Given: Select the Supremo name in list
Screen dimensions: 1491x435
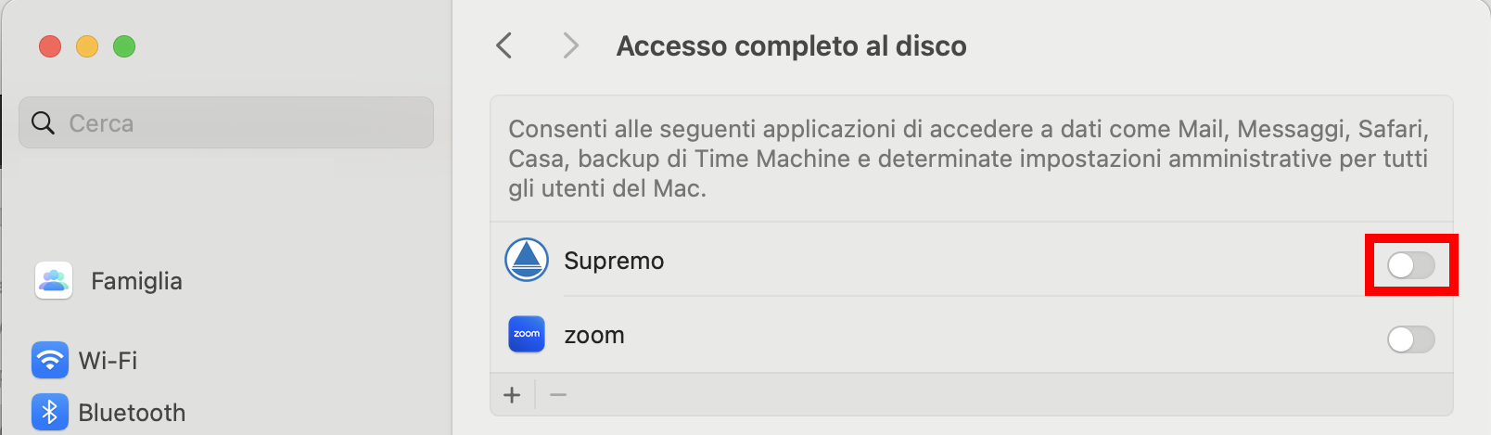Looking at the screenshot, I should point(614,261).
